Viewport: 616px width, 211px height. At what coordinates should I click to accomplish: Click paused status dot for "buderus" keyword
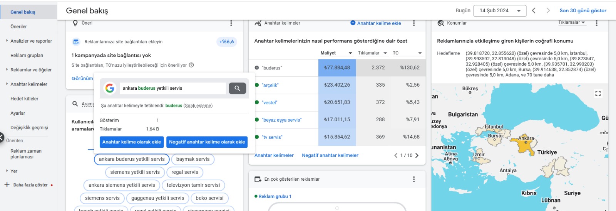(257, 68)
